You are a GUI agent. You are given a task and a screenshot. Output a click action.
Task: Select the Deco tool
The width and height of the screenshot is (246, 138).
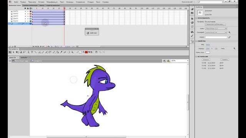coord(50,52)
